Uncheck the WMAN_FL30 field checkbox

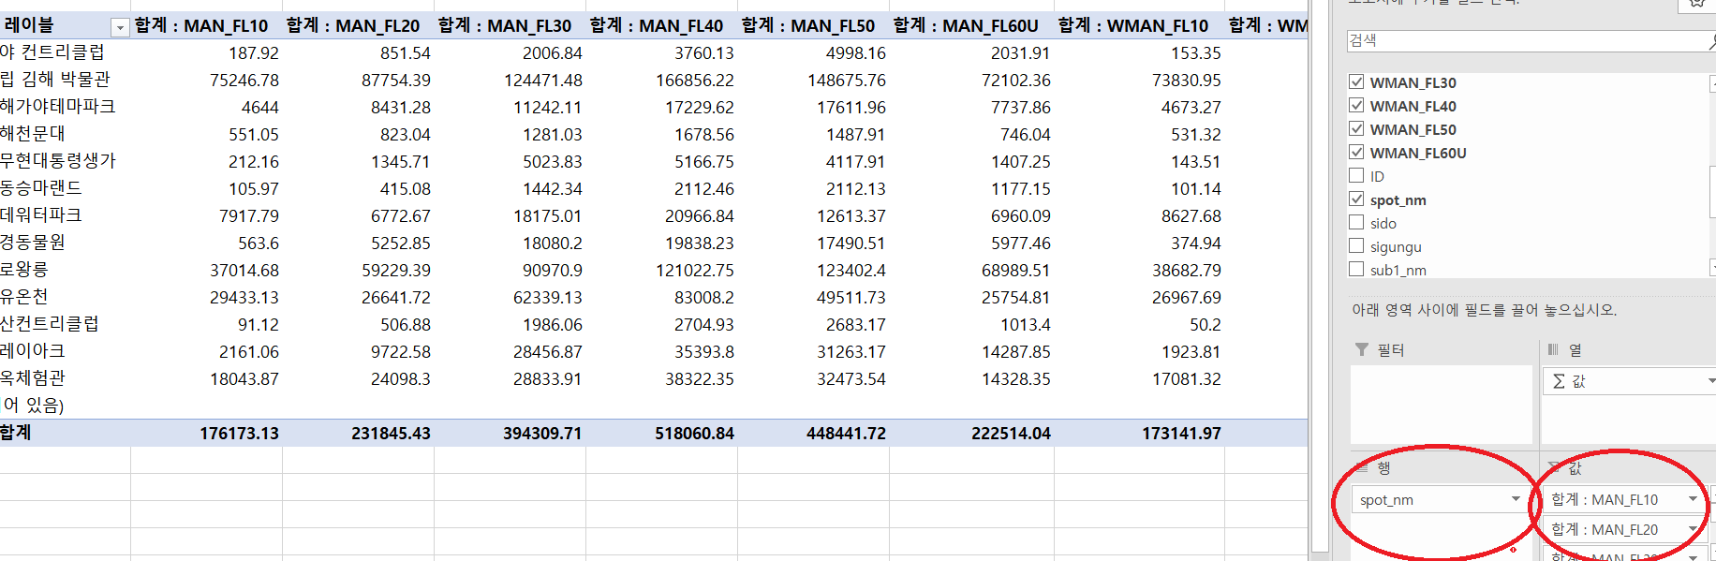[x=1356, y=81]
